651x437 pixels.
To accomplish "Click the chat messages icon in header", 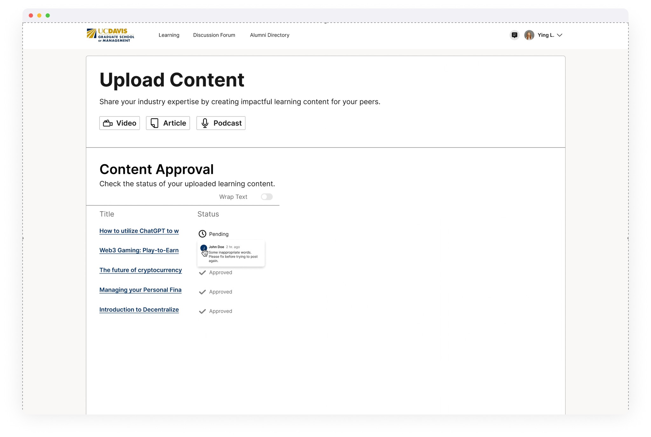I will click(514, 35).
